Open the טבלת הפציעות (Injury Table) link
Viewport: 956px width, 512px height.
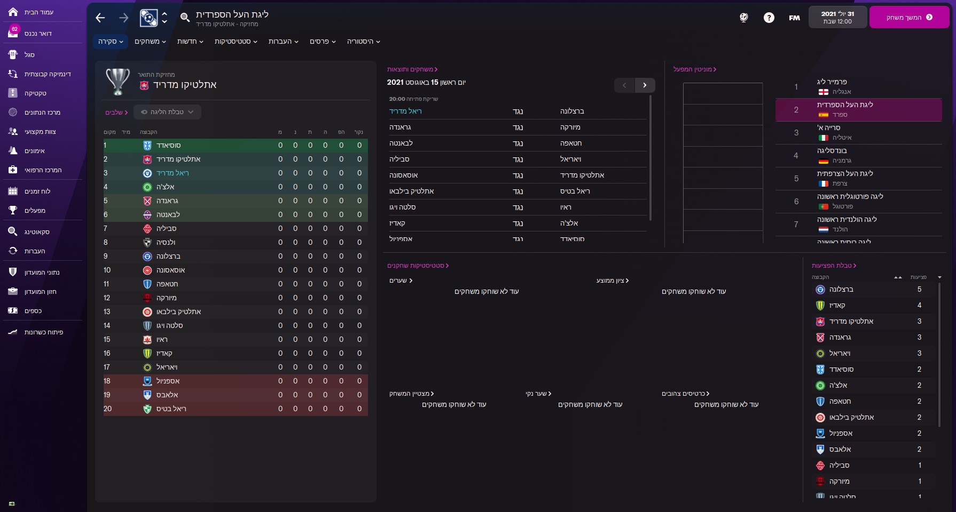pyautogui.click(x=834, y=266)
